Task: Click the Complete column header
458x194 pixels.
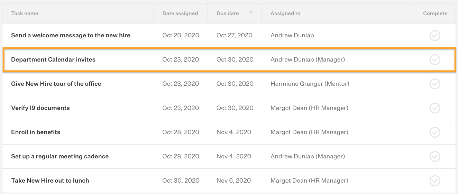Action: coord(435,13)
